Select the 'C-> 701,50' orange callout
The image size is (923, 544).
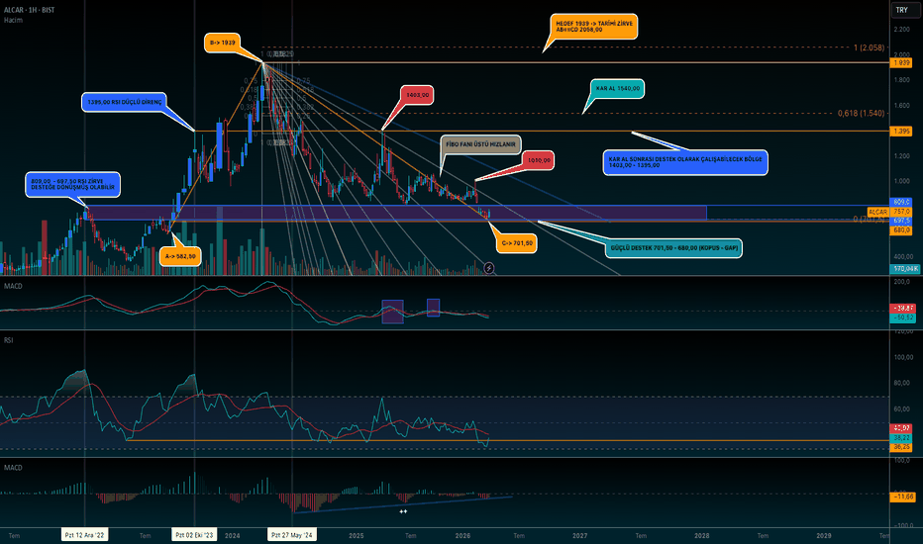click(517, 243)
